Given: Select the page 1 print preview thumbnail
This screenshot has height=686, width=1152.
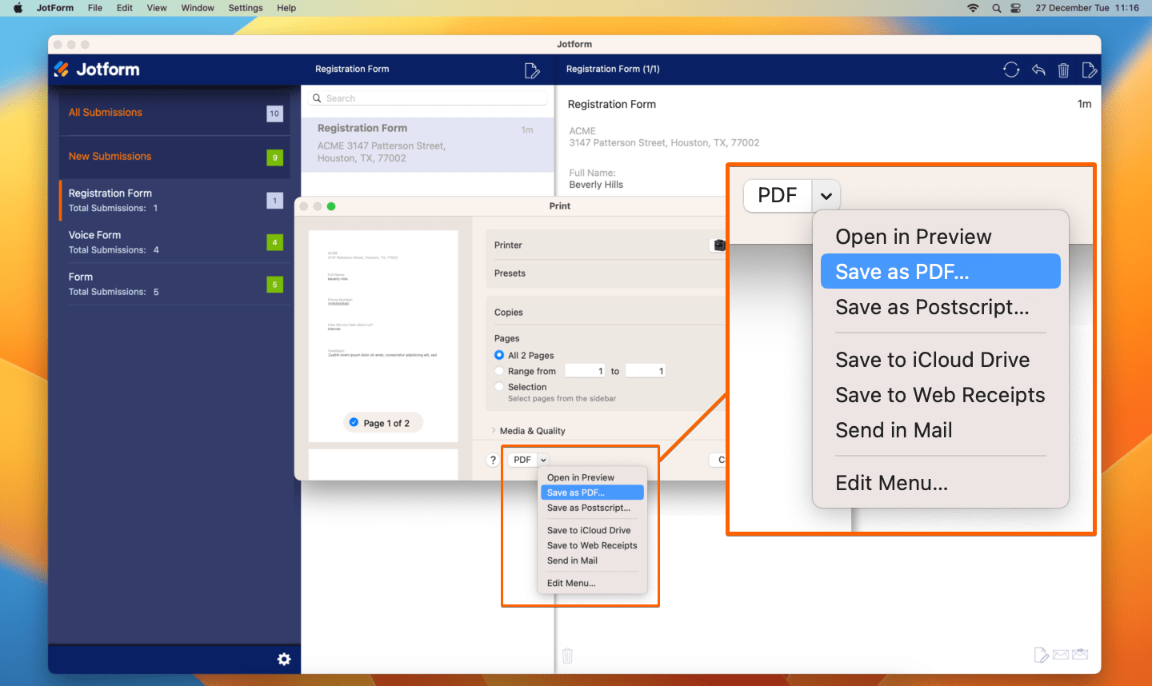Looking at the screenshot, I should click(383, 336).
